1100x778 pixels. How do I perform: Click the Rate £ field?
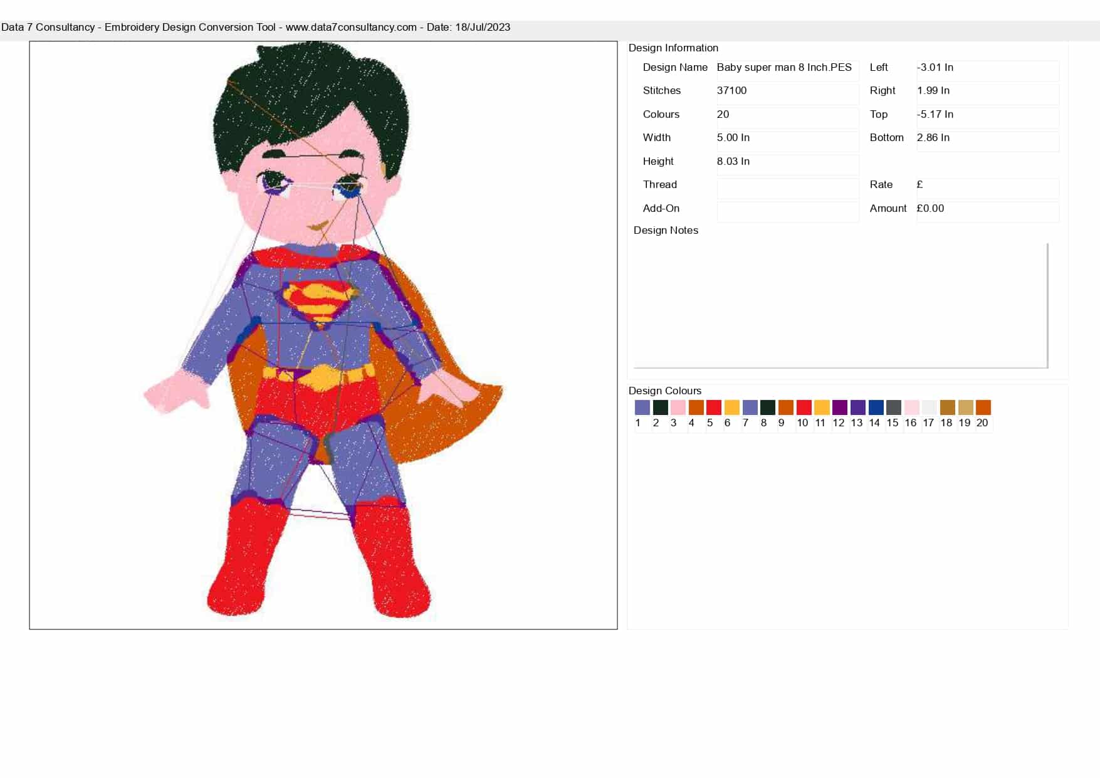click(x=988, y=188)
